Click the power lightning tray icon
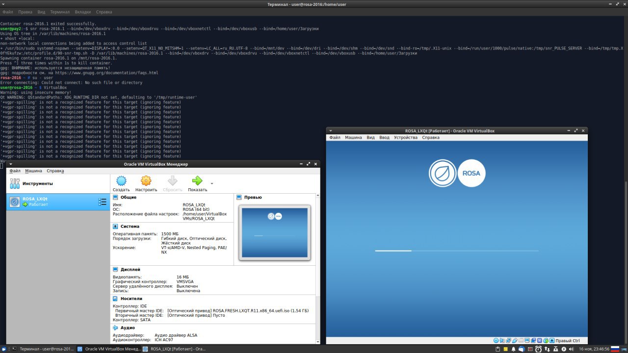The width and height of the screenshot is (628, 353). point(564,349)
